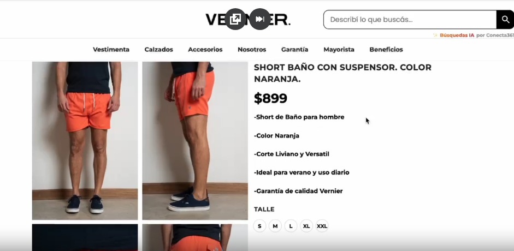The width and height of the screenshot is (514, 251).
Task: Choose size XXL
Action: [x=322, y=226]
